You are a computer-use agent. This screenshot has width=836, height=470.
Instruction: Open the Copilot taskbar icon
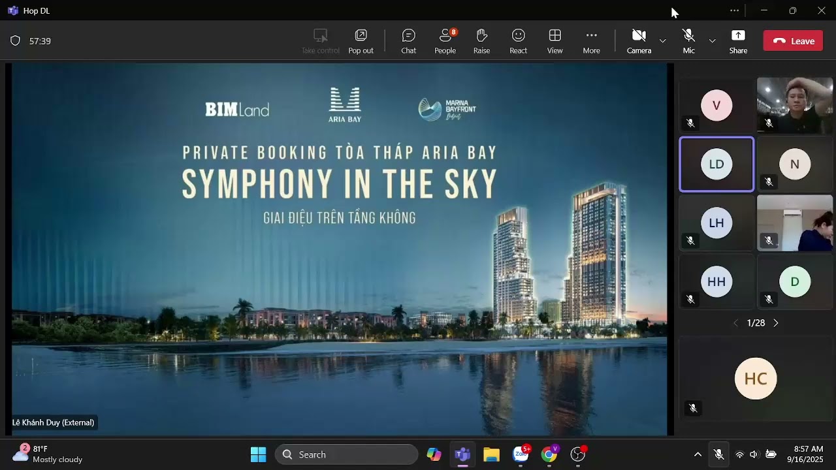(x=434, y=454)
